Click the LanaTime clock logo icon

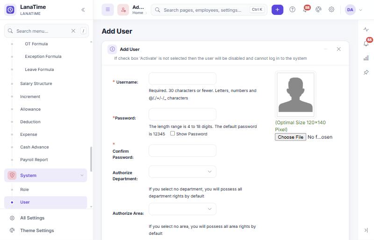[x=10, y=10]
